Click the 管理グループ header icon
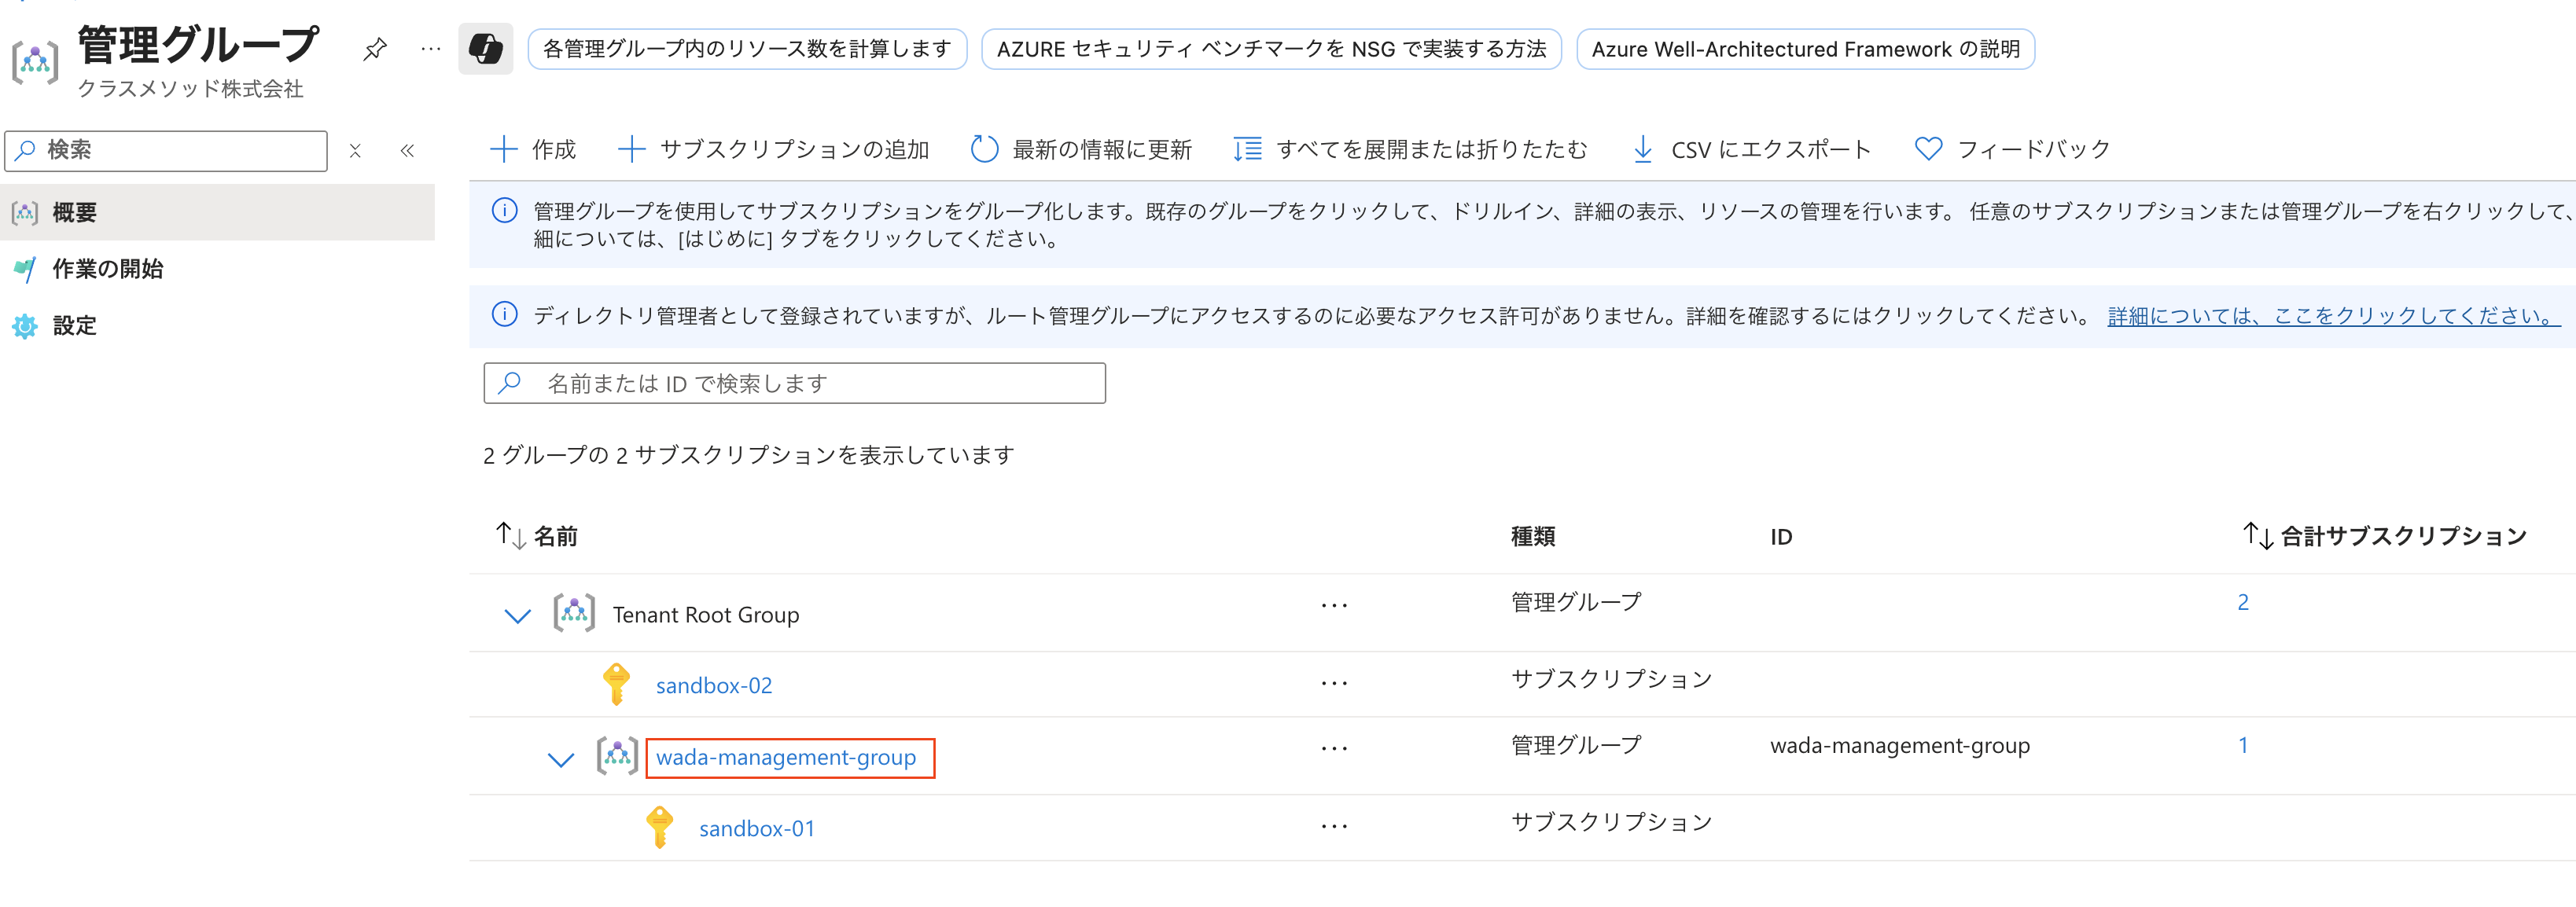Image resolution: width=2576 pixels, height=907 pixels. tap(35, 62)
